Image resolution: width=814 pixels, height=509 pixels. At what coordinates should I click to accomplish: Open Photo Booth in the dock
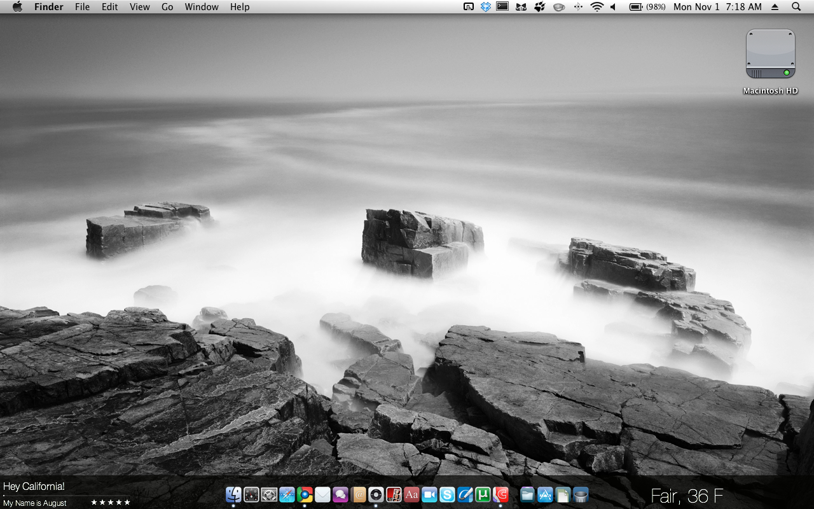[394, 494]
